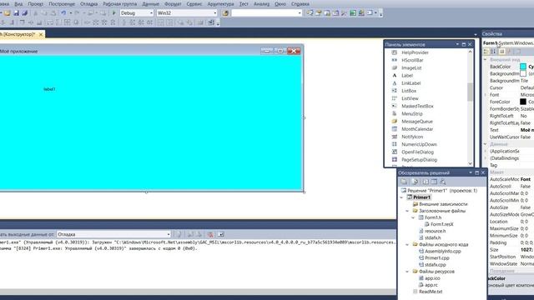
Task: Click the BackgroundImage white swatch
Action: [523, 74]
